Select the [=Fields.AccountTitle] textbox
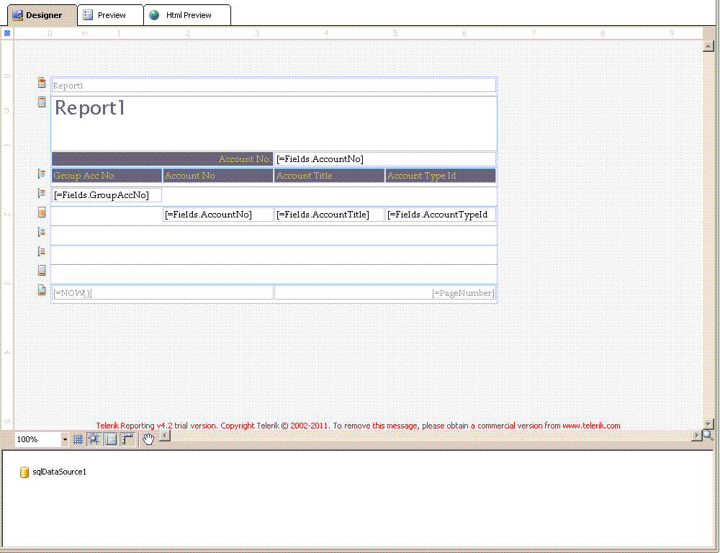This screenshot has height=553, width=720. 329,215
